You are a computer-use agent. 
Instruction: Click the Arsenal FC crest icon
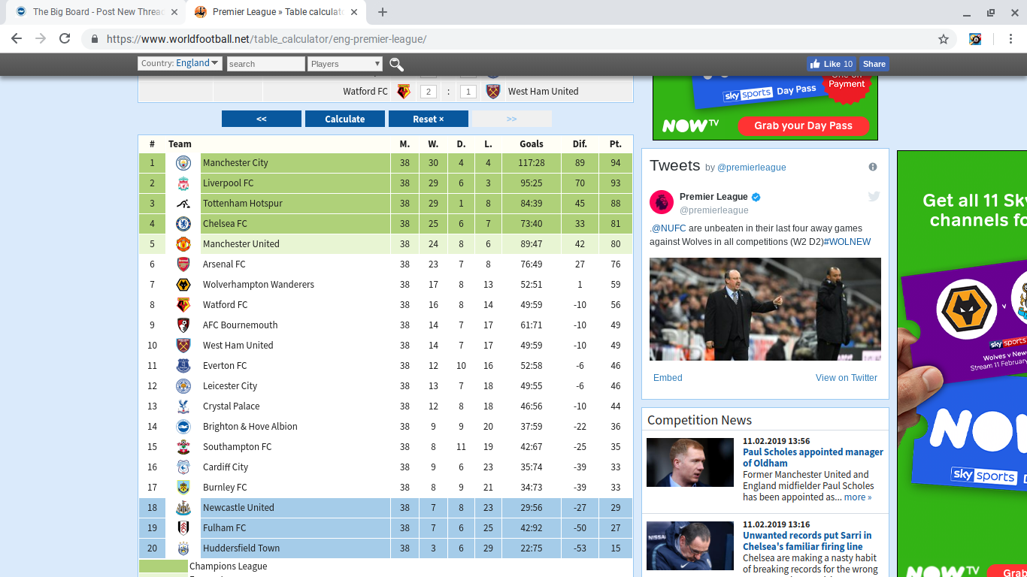183,264
